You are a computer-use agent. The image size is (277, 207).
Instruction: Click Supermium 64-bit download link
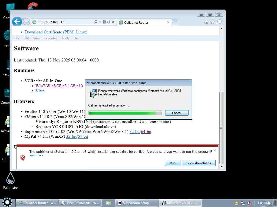coord(146,132)
